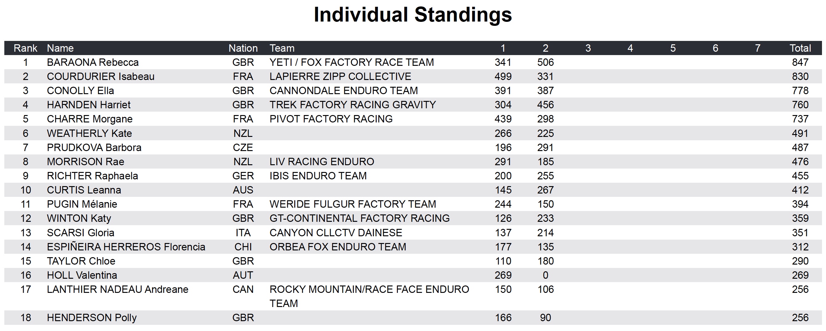826x331 pixels.
Task: Click RICHTER Raphaela's total of 455
Action: click(x=800, y=176)
